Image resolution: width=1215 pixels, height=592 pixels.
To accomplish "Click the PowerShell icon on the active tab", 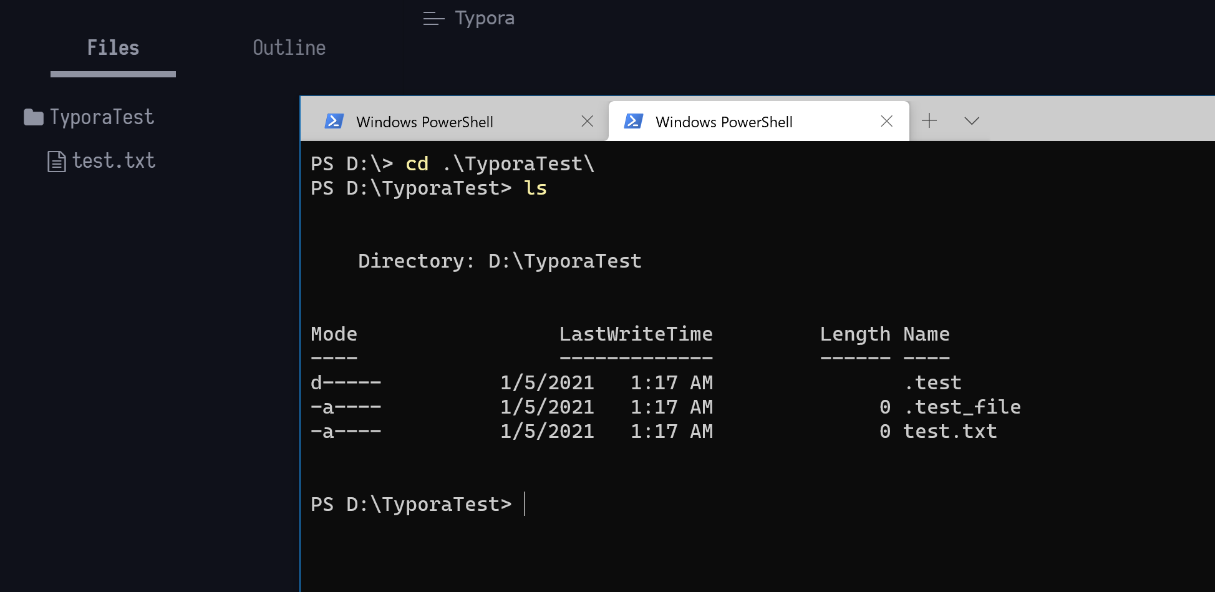I will (x=634, y=122).
